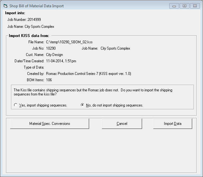
Task: Minimize the Data Import window
Action: point(174,6)
